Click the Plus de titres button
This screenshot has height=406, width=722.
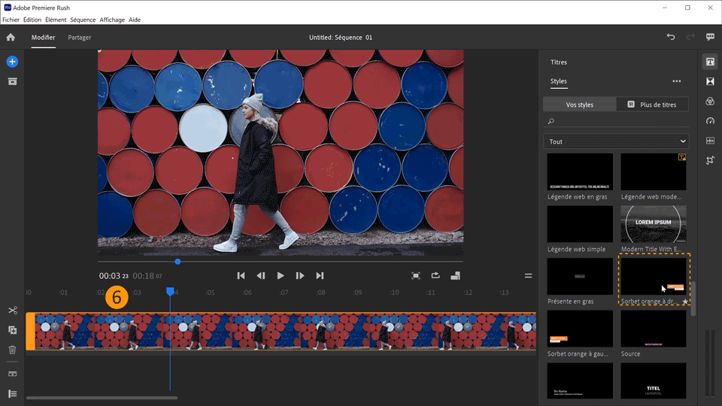click(652, 105)
